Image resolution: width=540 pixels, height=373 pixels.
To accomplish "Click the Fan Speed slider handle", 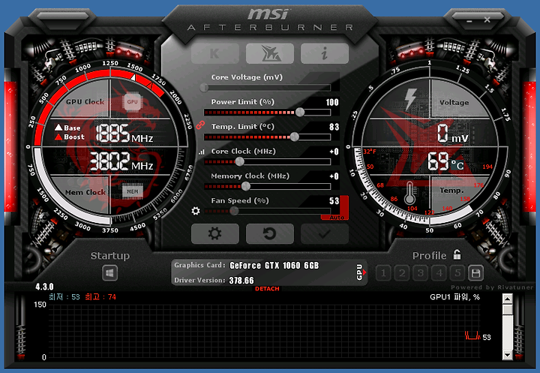I will click(234, 211).
